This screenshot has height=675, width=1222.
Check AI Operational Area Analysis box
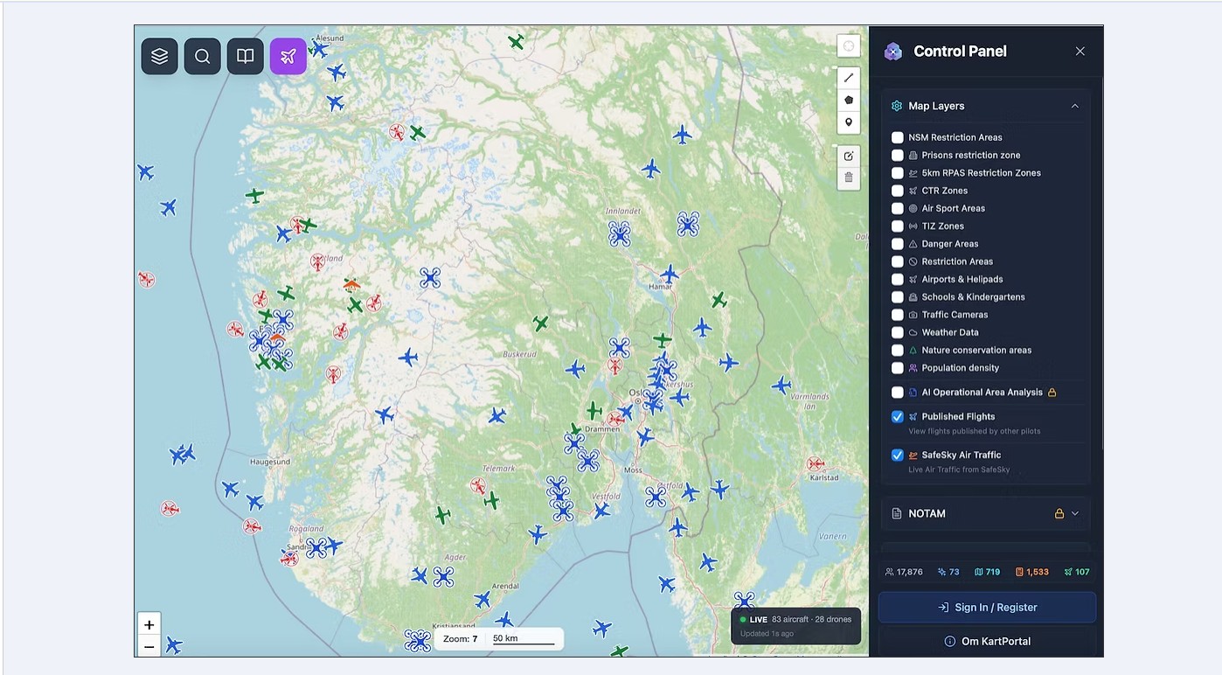tap(898, 393)
